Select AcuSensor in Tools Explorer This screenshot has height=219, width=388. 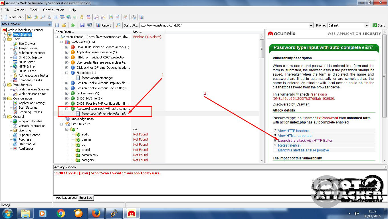pos(26,149)
